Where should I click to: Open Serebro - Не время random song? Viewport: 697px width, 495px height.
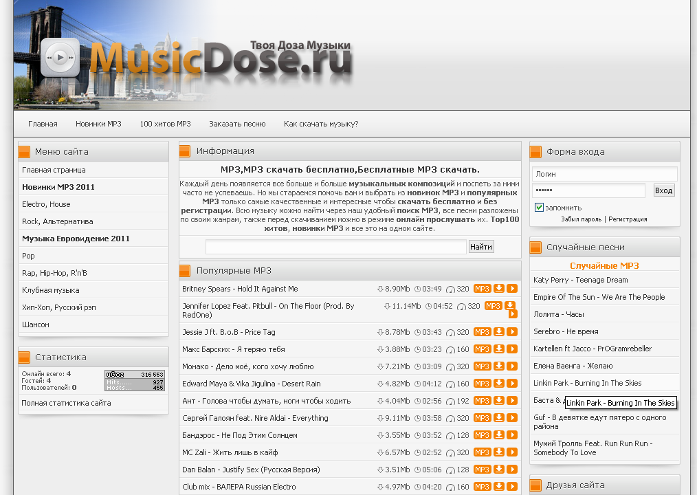click(x=566, y=331)
